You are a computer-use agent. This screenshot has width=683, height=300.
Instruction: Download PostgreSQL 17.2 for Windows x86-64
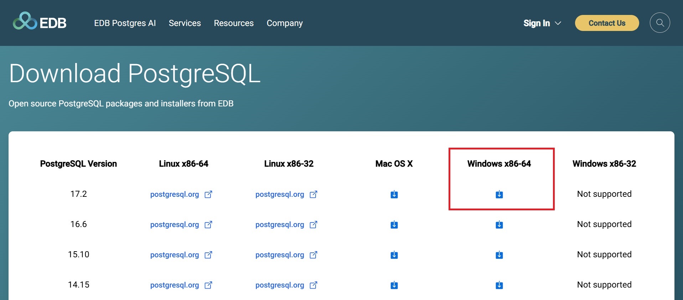pyautogui.click(x=499, y=194)
